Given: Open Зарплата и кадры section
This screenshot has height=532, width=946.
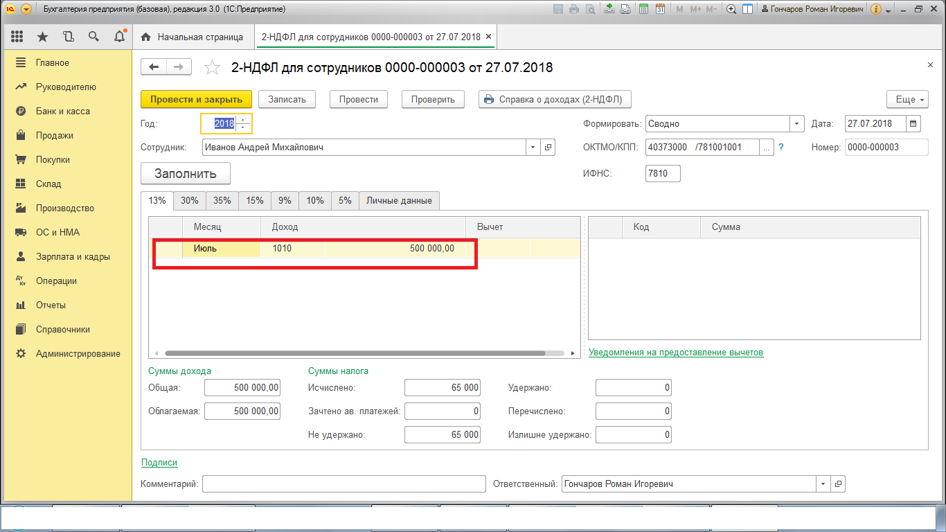Looking at the screenshot, I should (73, 256).
